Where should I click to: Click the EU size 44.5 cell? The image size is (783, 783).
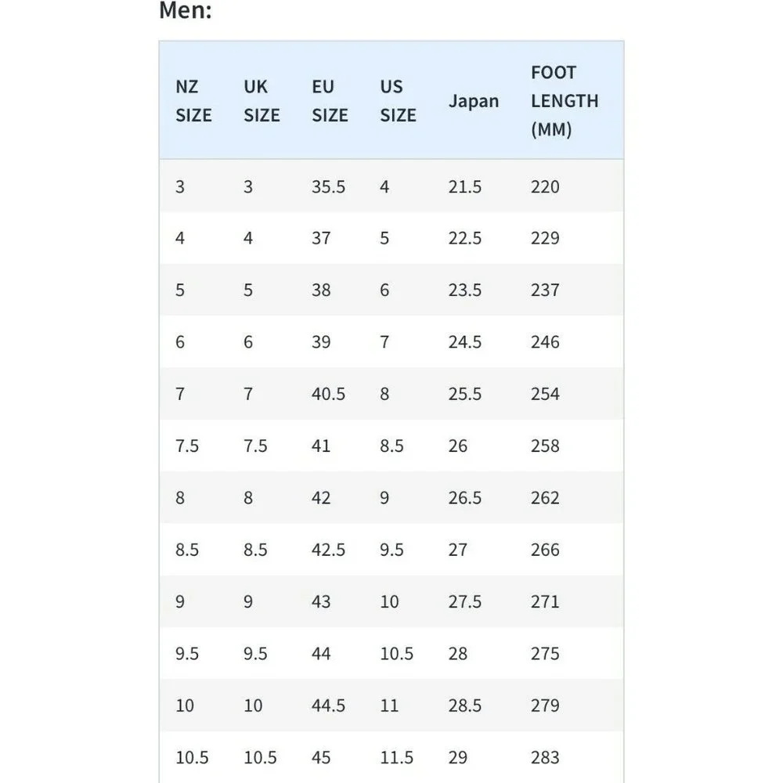click(x=328, y=705)
